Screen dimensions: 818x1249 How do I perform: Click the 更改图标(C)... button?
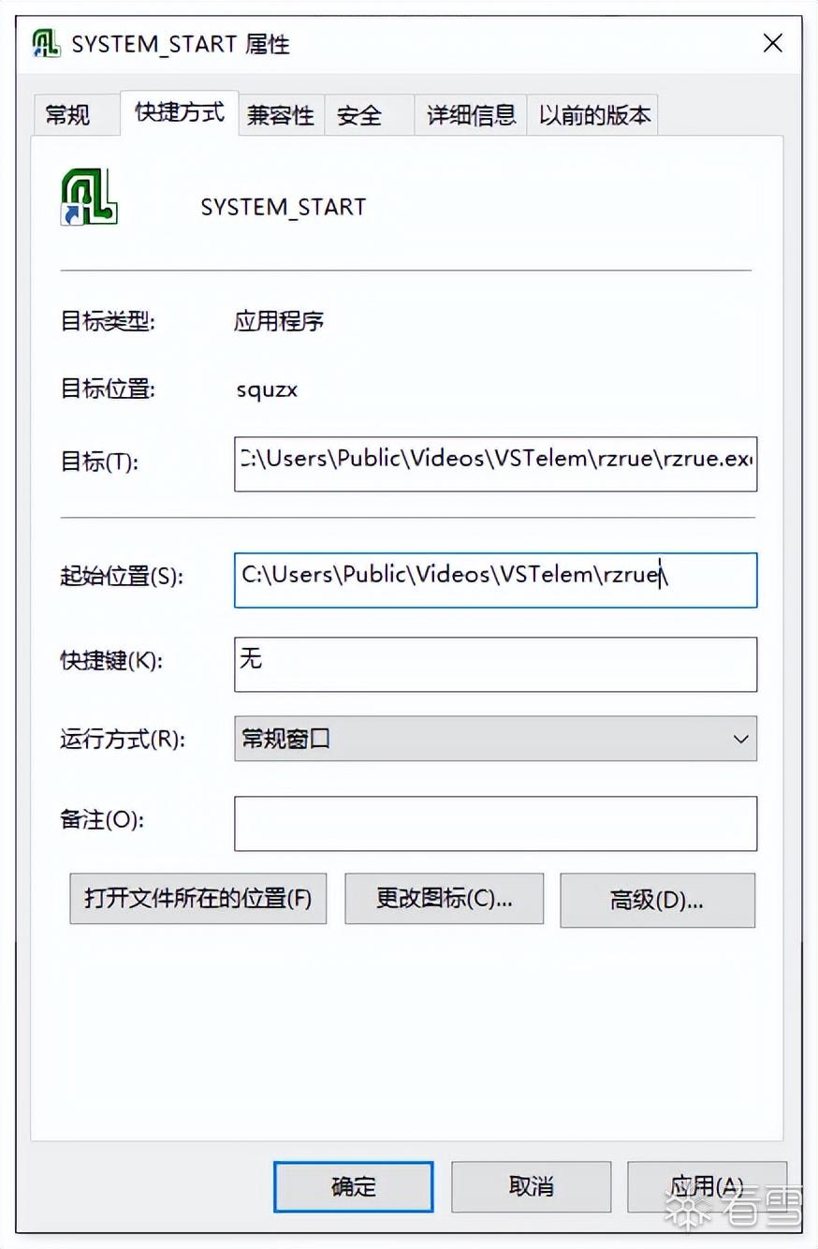click(445, 899)
